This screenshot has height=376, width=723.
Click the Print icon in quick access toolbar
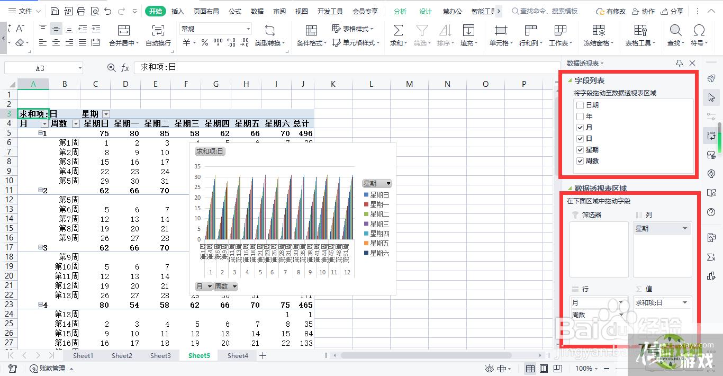coord(81,11)
